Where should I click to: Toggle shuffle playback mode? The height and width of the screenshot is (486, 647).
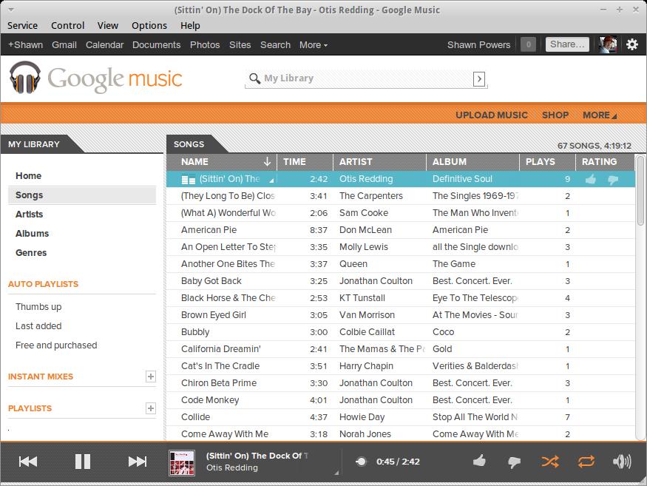(550, 462)
